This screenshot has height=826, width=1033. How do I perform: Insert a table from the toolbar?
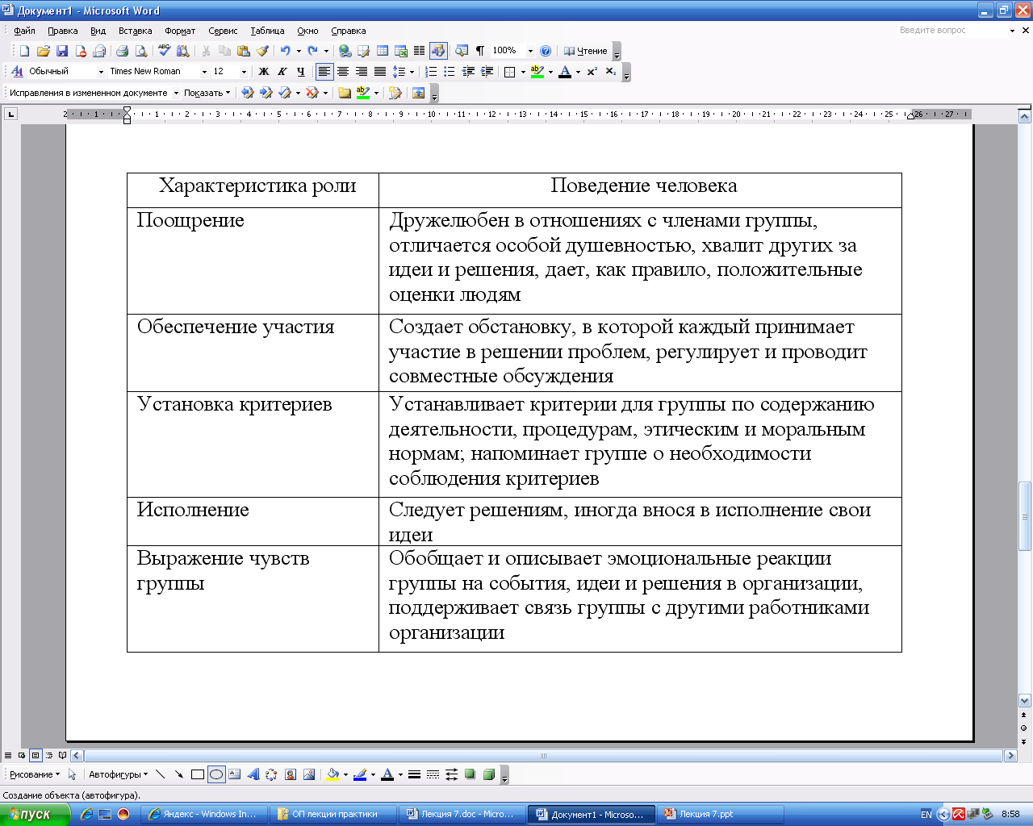click(x=383, y=51)
